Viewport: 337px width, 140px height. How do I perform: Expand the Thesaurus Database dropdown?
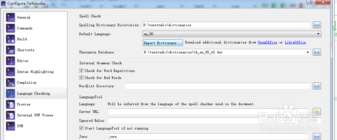308,52
